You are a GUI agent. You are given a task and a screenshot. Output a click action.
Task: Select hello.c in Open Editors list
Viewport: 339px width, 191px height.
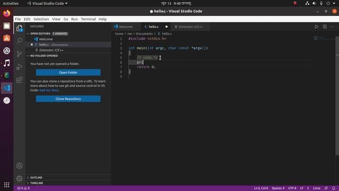pos(68,45)
